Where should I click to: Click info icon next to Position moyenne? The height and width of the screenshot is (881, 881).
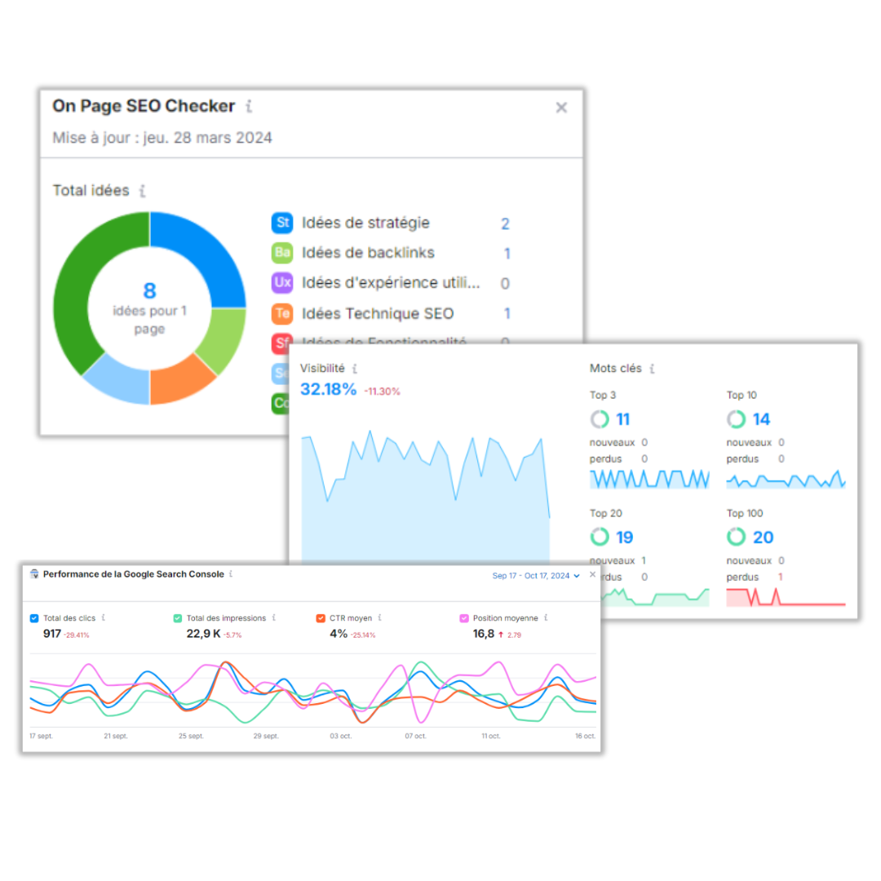(546, 618)
